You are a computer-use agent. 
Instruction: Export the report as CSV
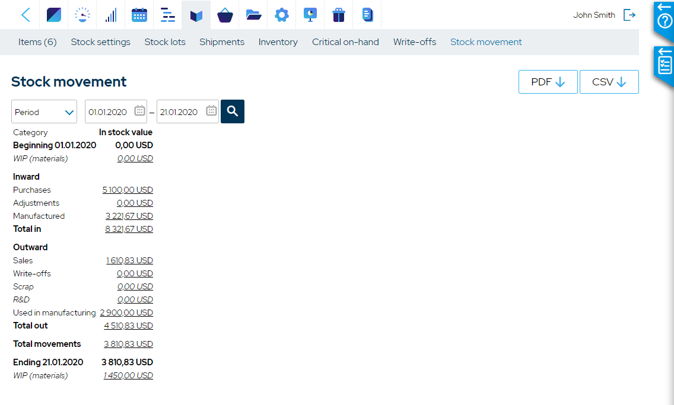609,82
